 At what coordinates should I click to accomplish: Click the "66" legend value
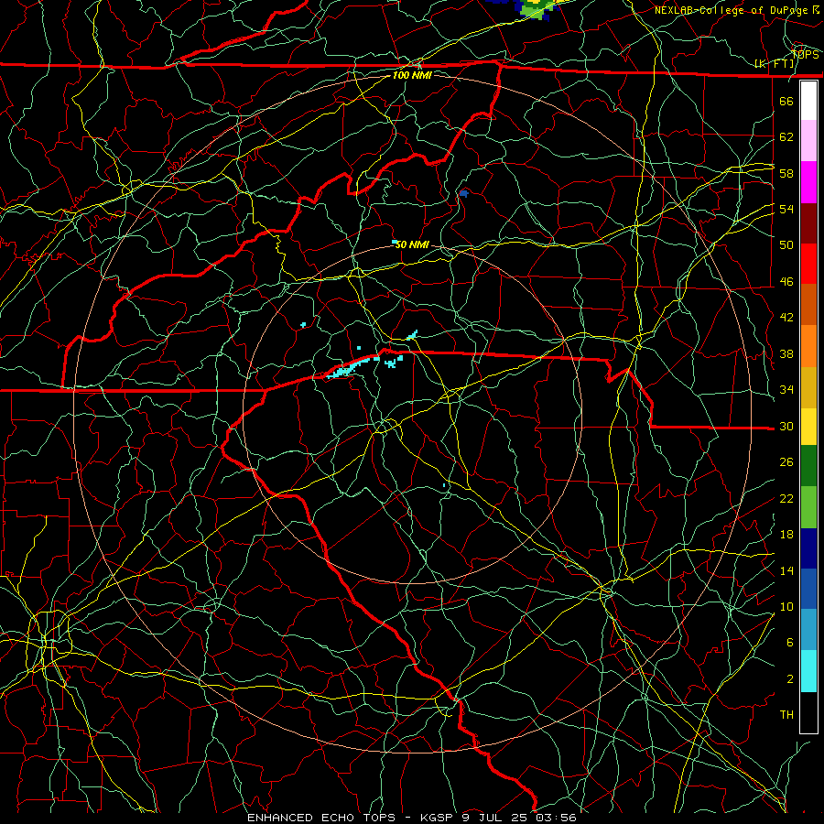point(786,101)
